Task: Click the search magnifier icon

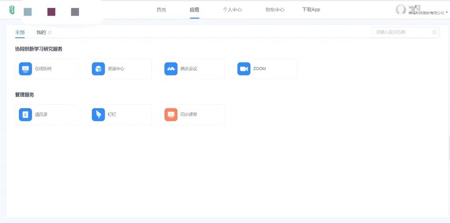Action: pyautogui.click(x=434, y=32)
